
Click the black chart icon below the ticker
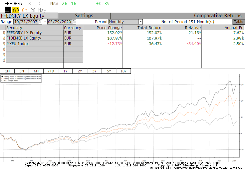8,10
